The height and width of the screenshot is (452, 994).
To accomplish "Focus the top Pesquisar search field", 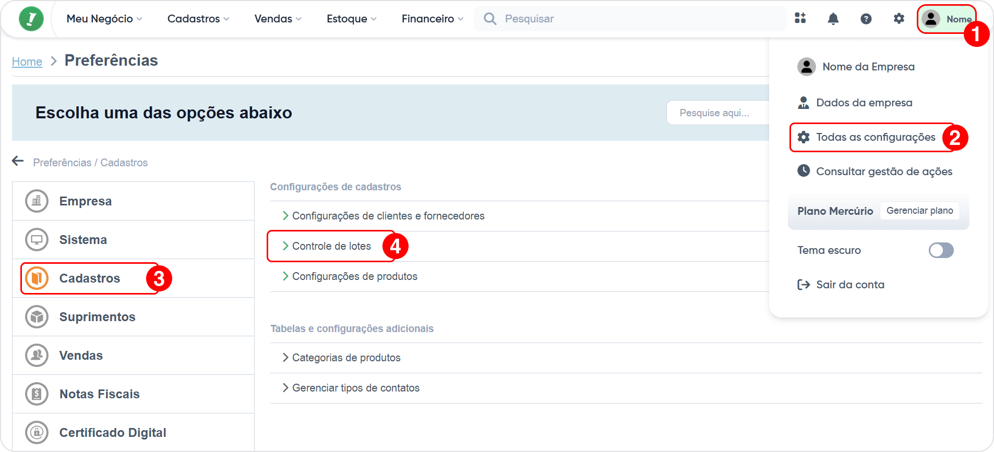I will coord(630,19).
